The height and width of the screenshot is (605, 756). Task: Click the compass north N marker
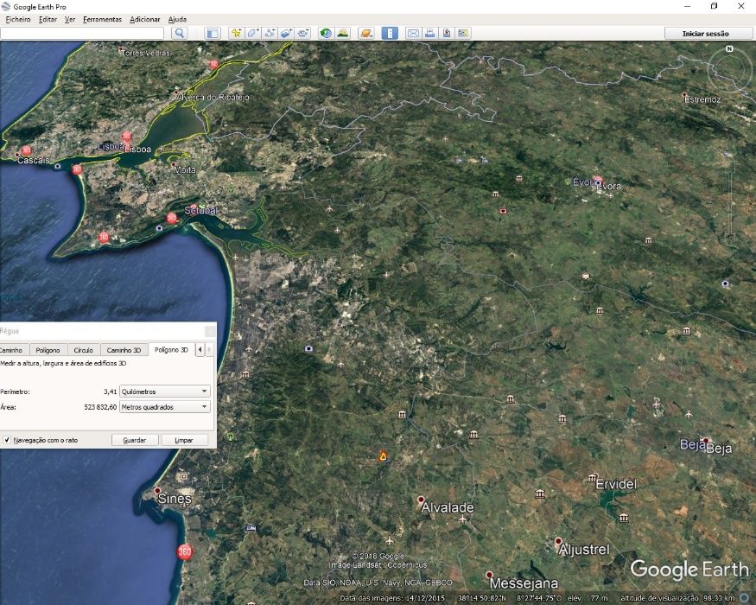pos(729,48)
